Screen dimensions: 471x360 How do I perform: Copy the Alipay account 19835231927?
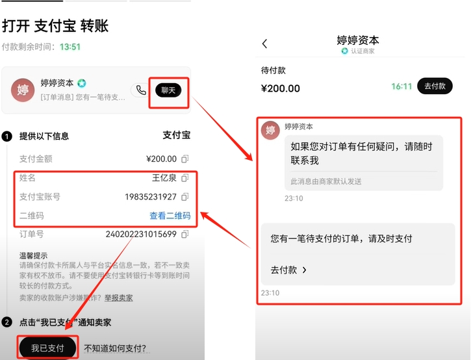[x=185, y=197]
